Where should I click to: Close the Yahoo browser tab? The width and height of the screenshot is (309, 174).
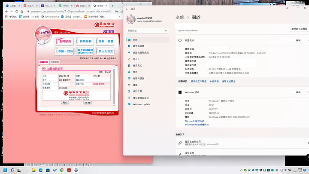pyautogui.click(x=55, y=6)
